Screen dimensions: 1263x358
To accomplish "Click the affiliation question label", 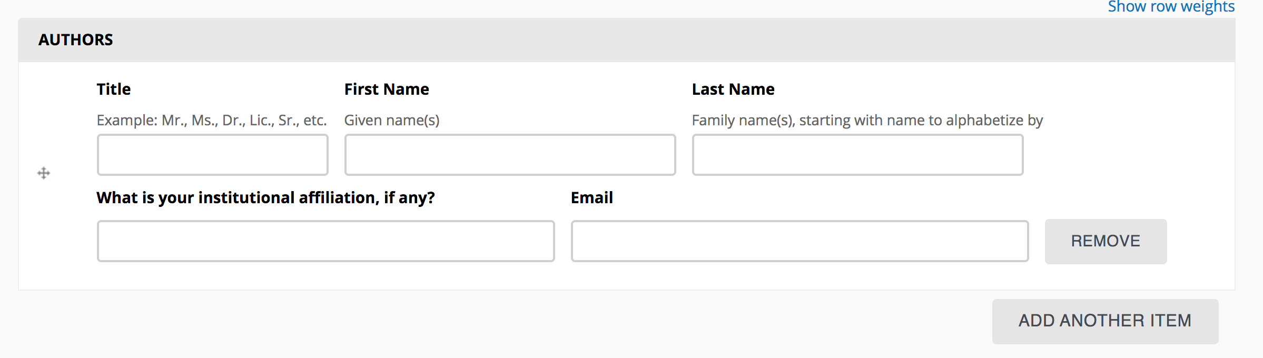I will (x=265, y=197).
